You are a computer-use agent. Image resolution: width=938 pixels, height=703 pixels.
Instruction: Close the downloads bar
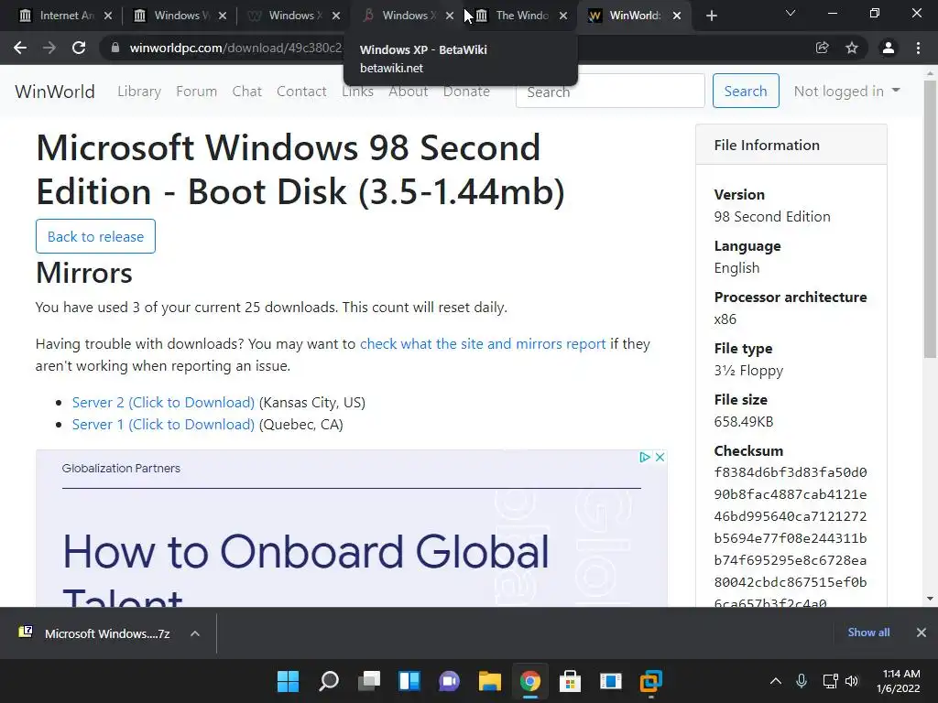(x=922, y=633)
